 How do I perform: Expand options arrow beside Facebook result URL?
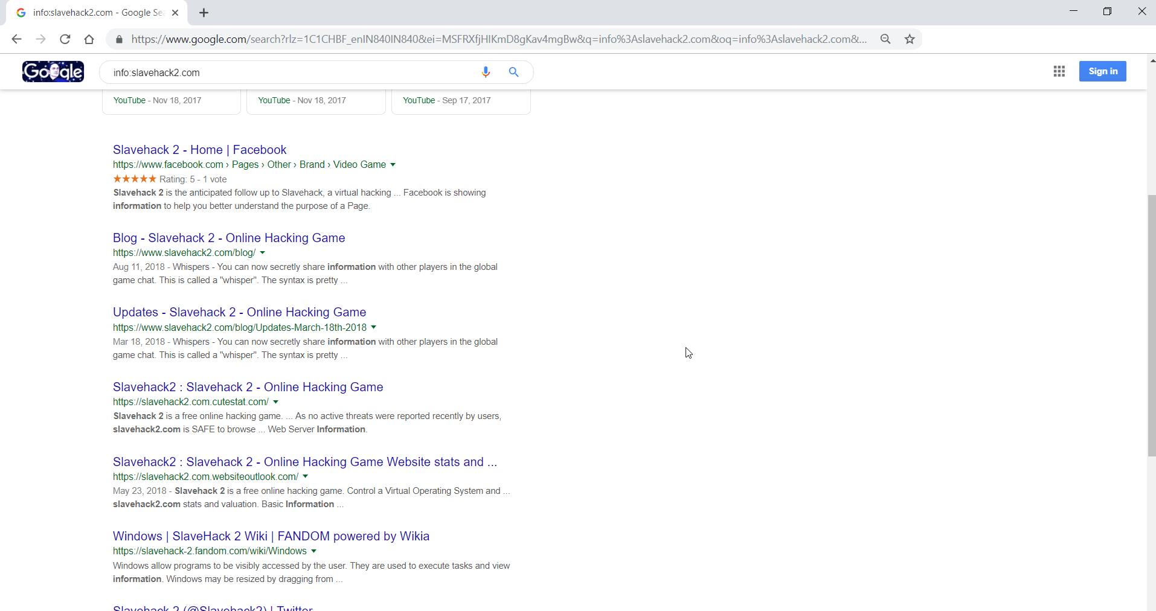coord(393,165)
